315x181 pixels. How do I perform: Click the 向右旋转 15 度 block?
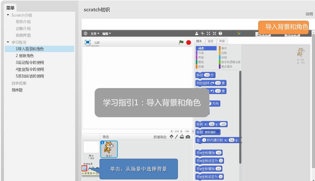(x=211, y=83)
